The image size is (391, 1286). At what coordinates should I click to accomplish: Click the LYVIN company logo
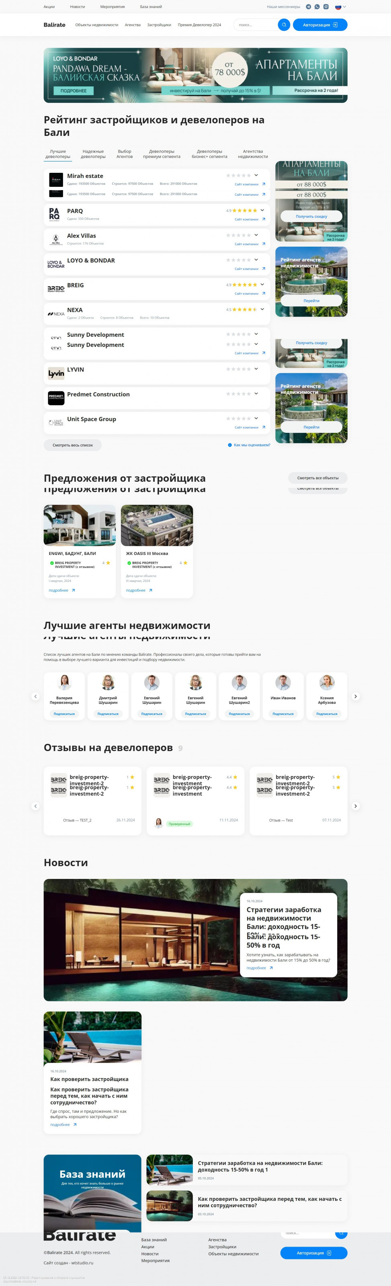click(56, 373)
